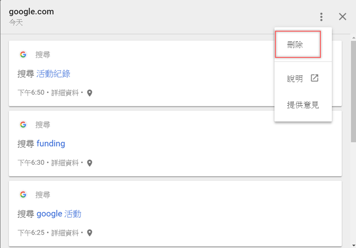
Task: Open the google 活動 search link
Action: 59,214
